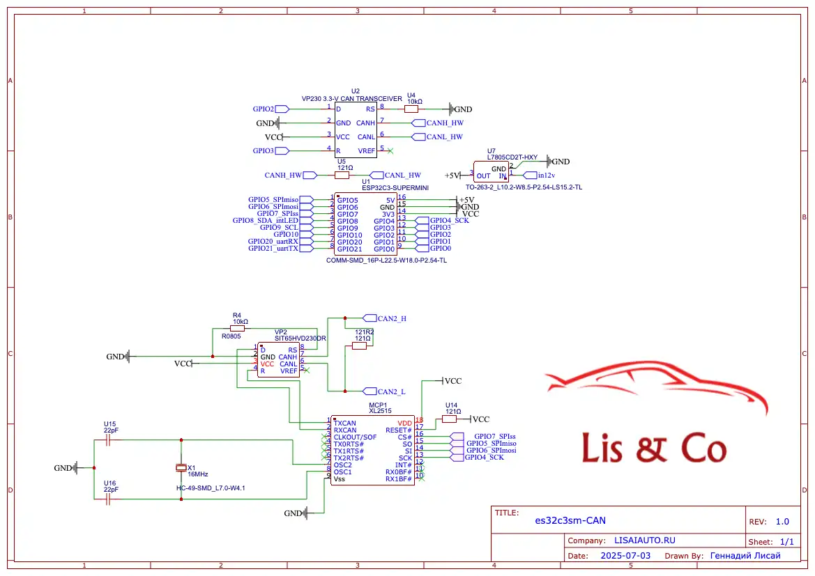Click the GND symbol left of the 22pF capacitors

(75, 468)
